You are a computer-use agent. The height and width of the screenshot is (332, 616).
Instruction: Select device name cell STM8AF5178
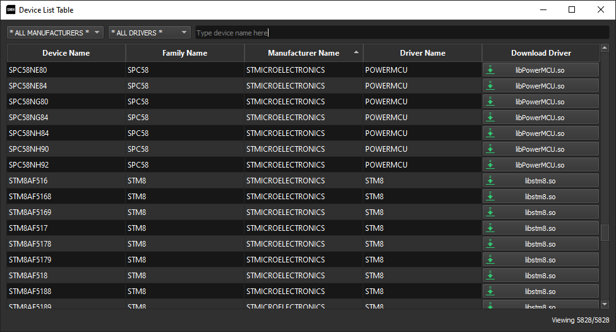pyautogui.click(x=66, y=244)
